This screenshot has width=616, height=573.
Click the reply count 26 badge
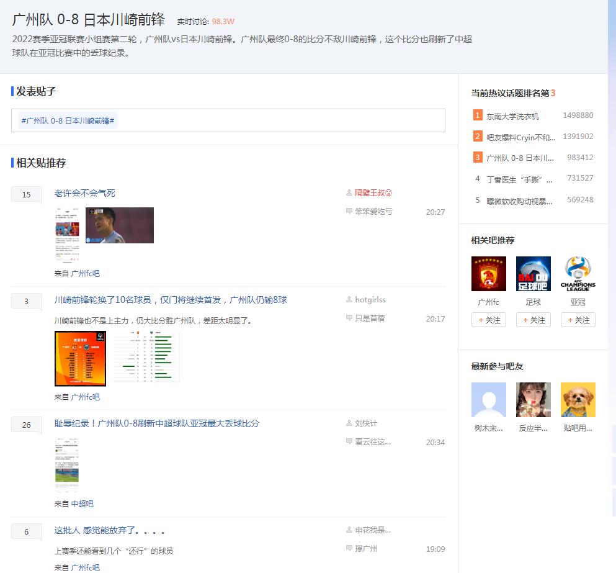(x=26, y=425)
